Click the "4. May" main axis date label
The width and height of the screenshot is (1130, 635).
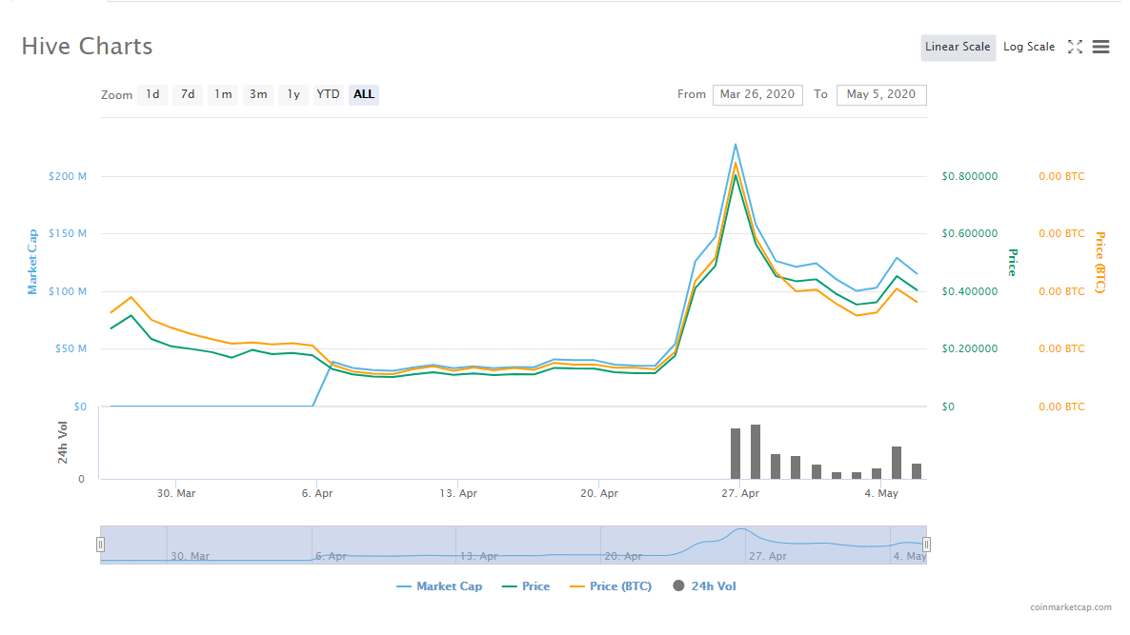tap(881, 493)
